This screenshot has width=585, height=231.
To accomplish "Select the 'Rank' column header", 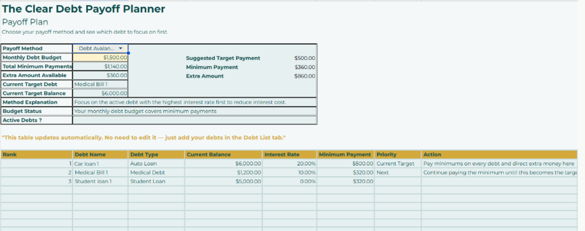I will click(x=37, y=155).
